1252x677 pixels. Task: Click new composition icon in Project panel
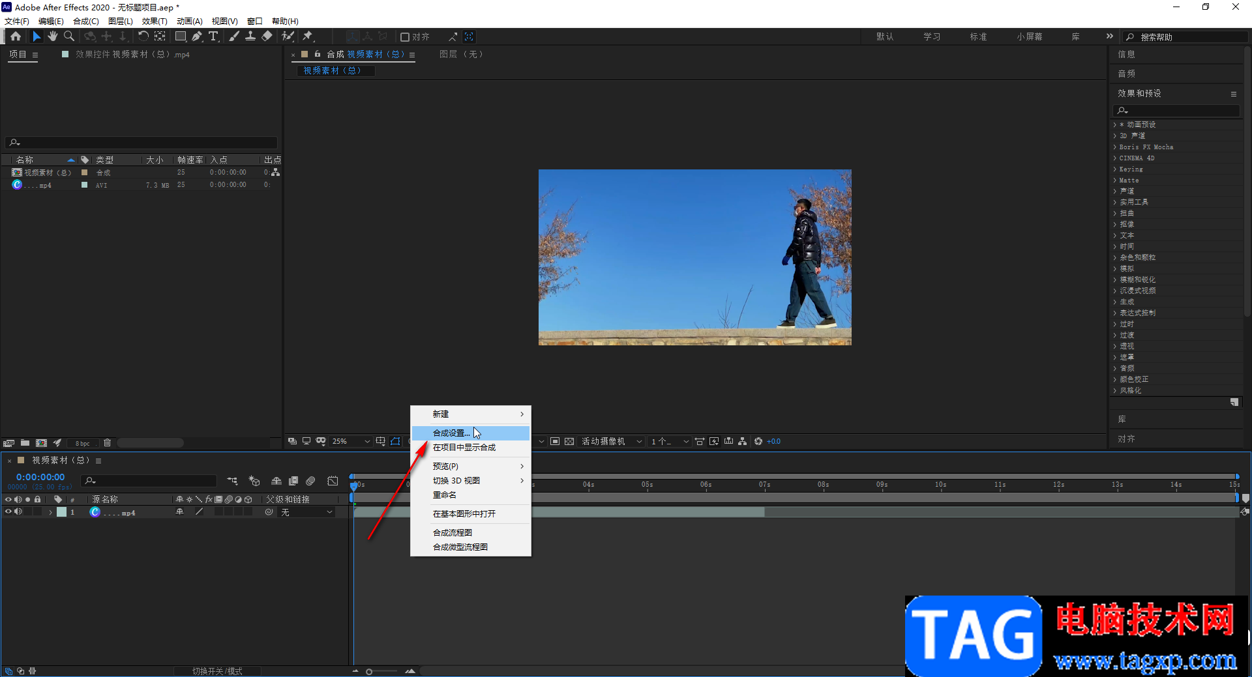pos(42,443)
